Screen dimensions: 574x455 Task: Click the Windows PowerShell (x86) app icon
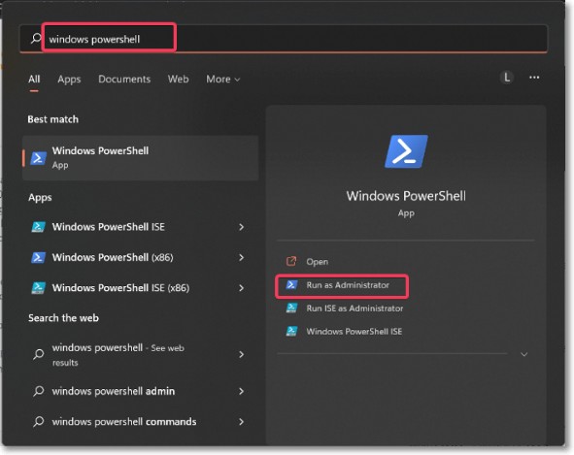(x=38, y=257)
